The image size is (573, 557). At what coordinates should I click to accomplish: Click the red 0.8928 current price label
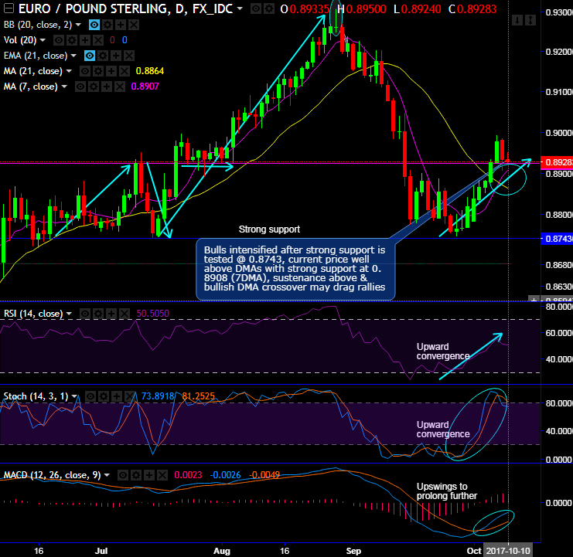(x=557, y=162)
